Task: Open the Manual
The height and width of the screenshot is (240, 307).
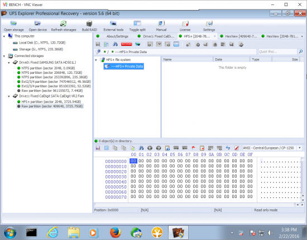Action: 161,26
